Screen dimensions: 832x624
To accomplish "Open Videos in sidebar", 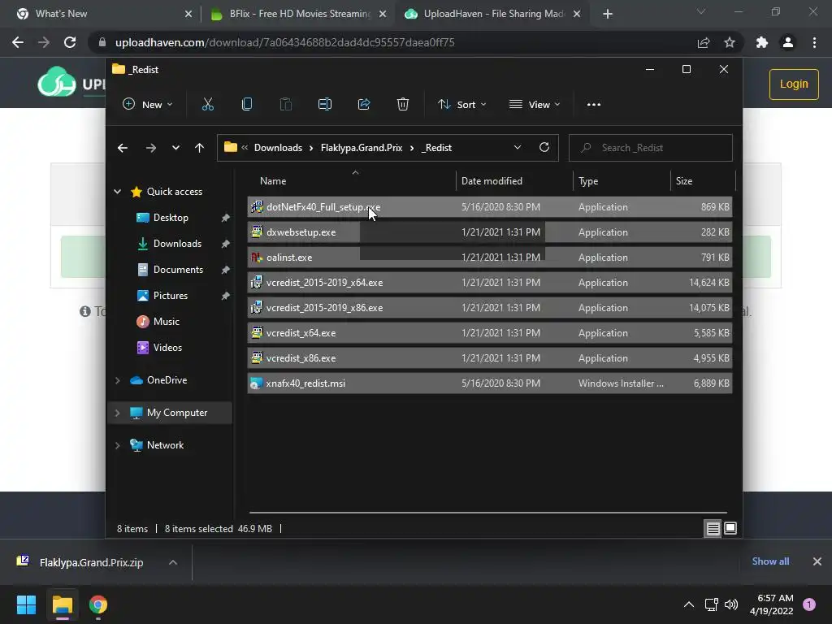I will 167,348.
